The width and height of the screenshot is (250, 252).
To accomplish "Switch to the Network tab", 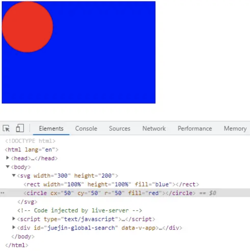I will tap(153, 129).
